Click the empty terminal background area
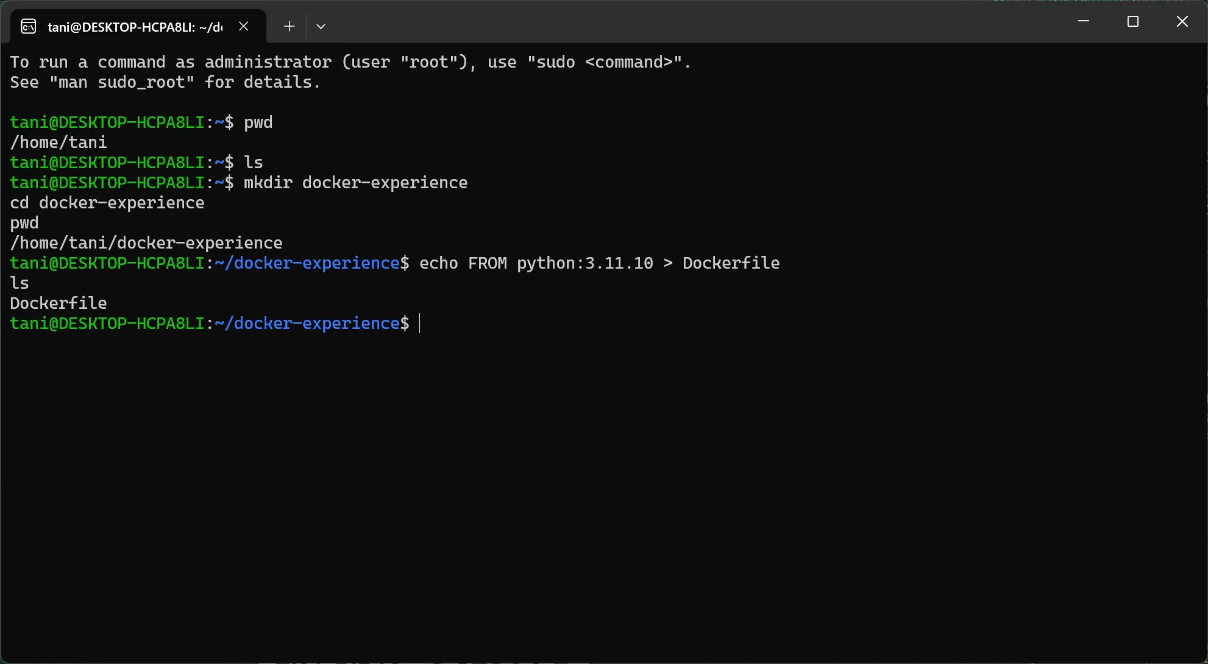 (603, 487)
